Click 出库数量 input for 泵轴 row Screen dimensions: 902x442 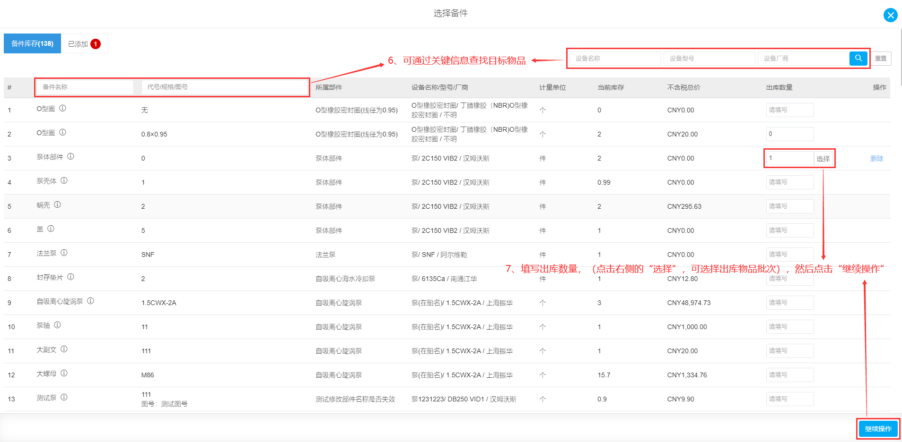coord(790,327)
